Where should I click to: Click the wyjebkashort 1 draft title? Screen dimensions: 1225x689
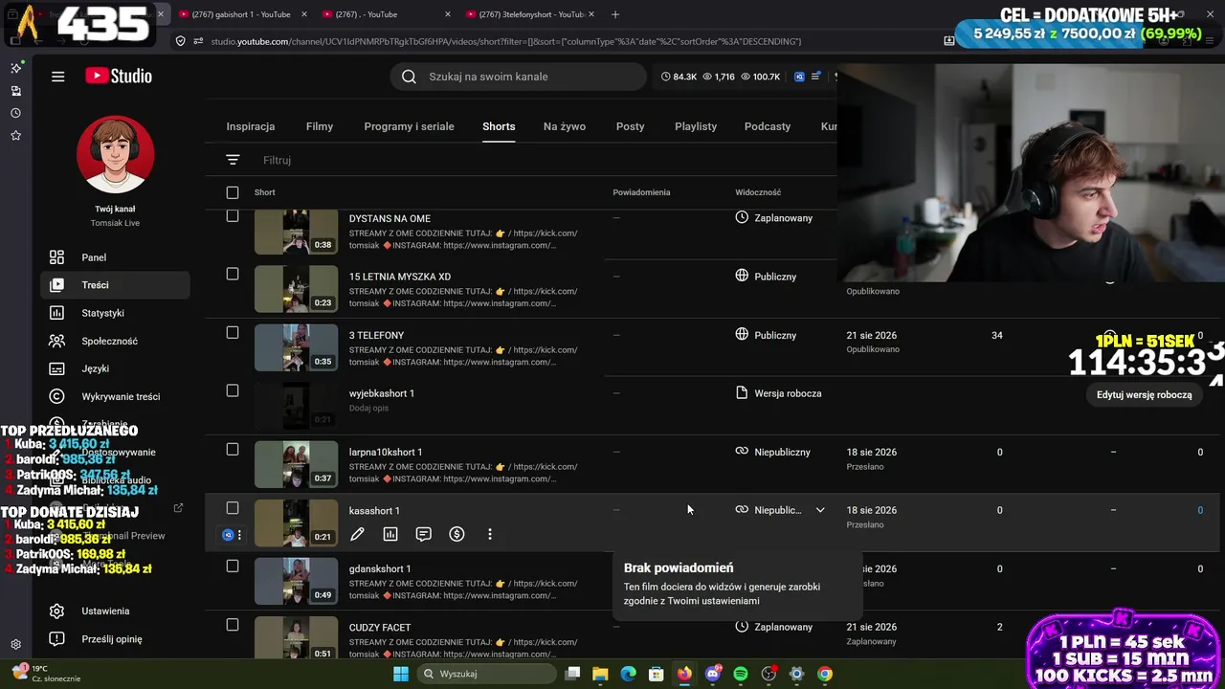(382, 393)
